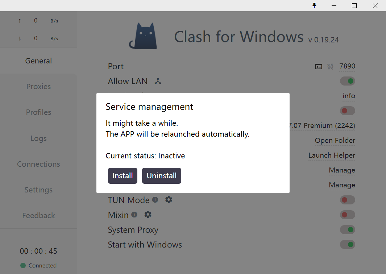Pin the window using the pushpin icon
386x274 pixels.
pyautogui.click(x=314, y=5)
